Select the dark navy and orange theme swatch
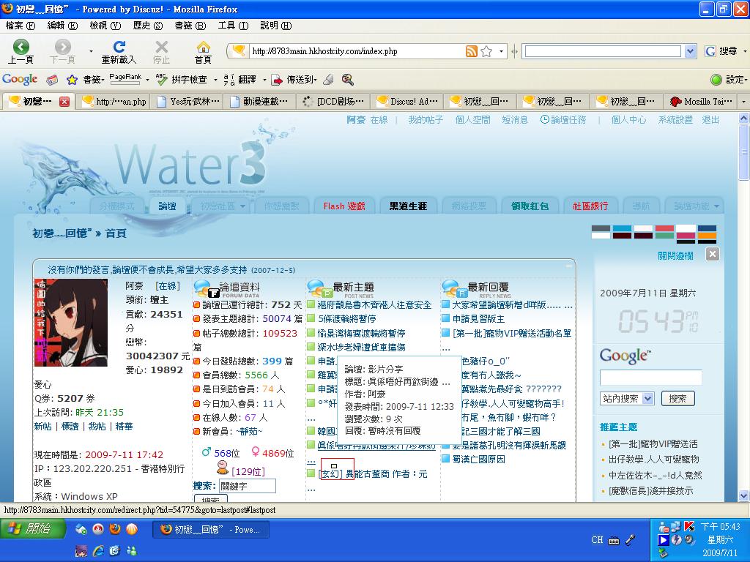The image size is (750, 562). click(x=707, y=233)
